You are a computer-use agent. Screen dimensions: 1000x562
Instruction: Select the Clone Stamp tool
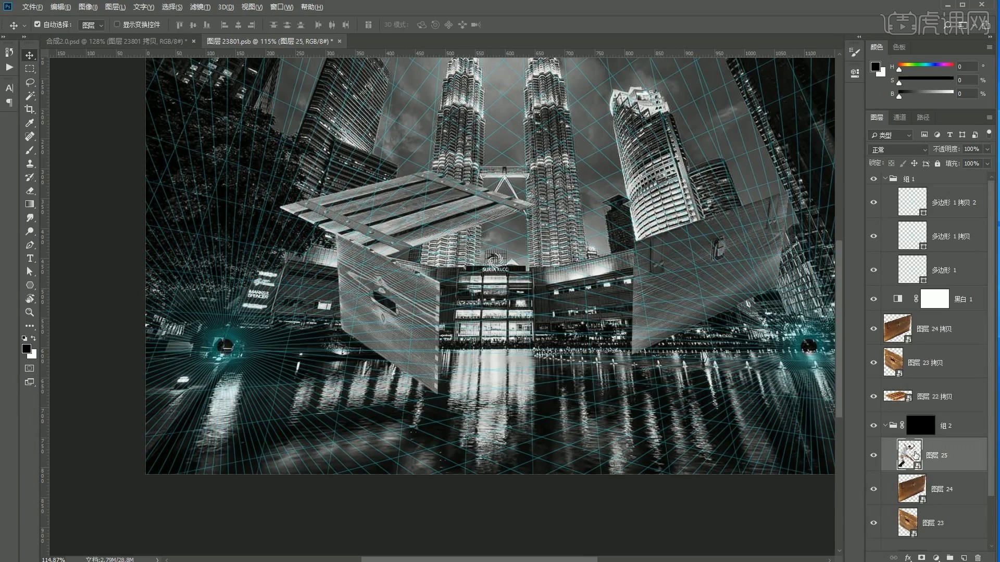click(x=30, y=163)
